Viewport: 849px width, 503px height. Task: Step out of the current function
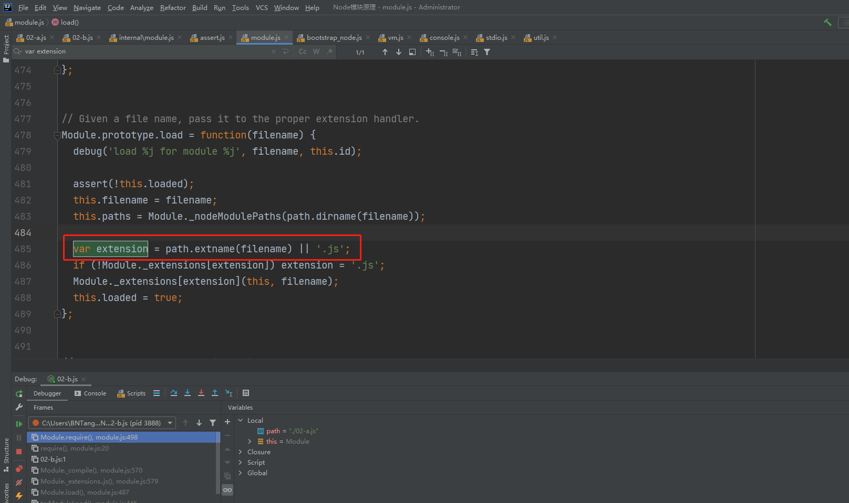point(215,393)
